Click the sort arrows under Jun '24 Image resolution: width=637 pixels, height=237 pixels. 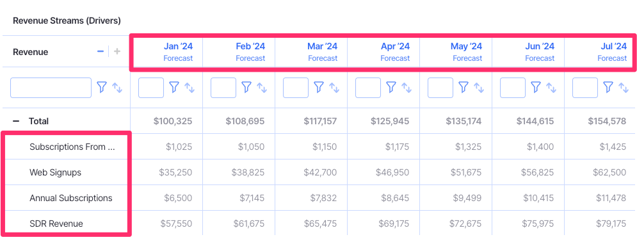tap(551, 87)
